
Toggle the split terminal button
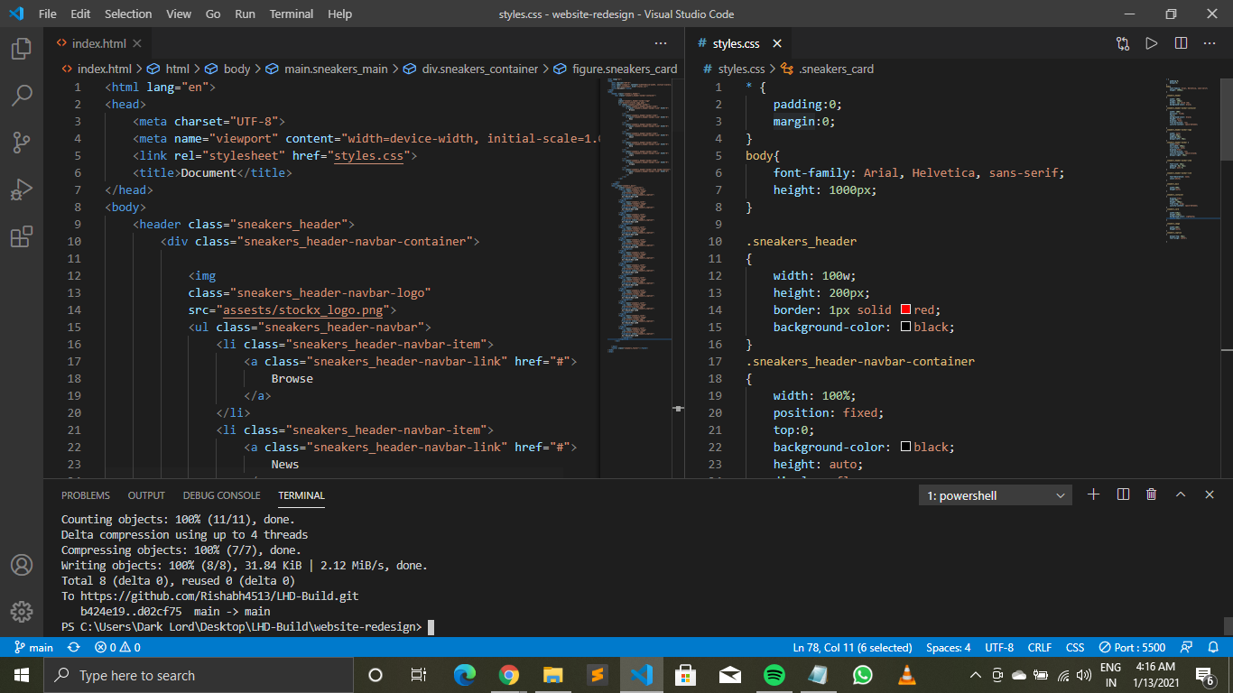[x=1123, y=494]
